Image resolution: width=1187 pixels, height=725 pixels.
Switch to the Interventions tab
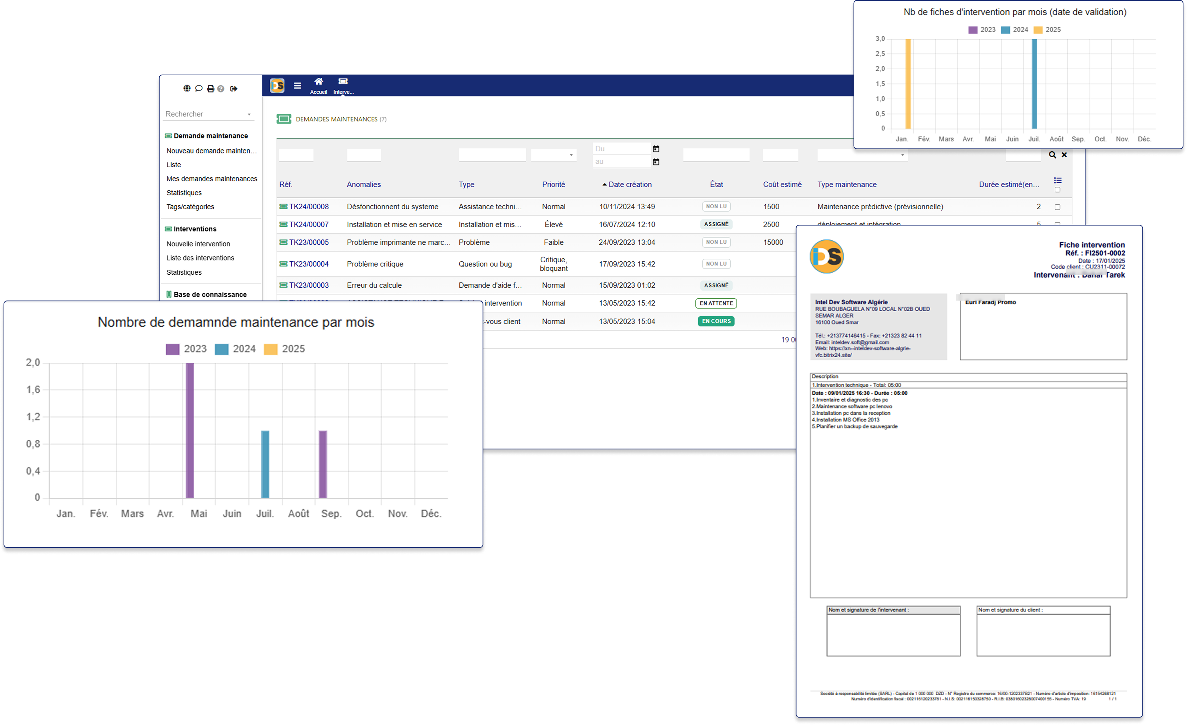pyautogui.click(x=343, y=85)
